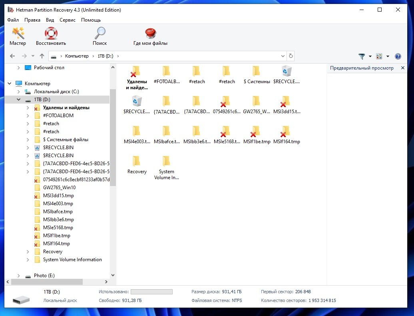Click the tree horizontal scrollbar thumb
Image resolution: width=414 pixels, height=316 pixels.
tap(47, 282)
